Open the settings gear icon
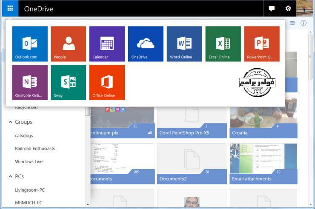The image size is (315, 209). click(288, 8)
